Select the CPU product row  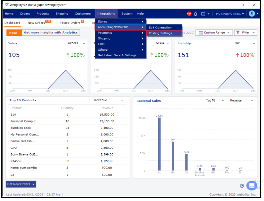(67, 148)
